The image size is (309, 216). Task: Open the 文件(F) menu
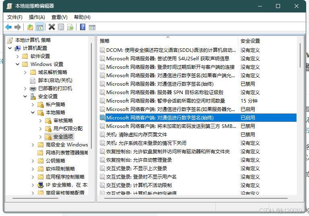click(x=15, y=17)
